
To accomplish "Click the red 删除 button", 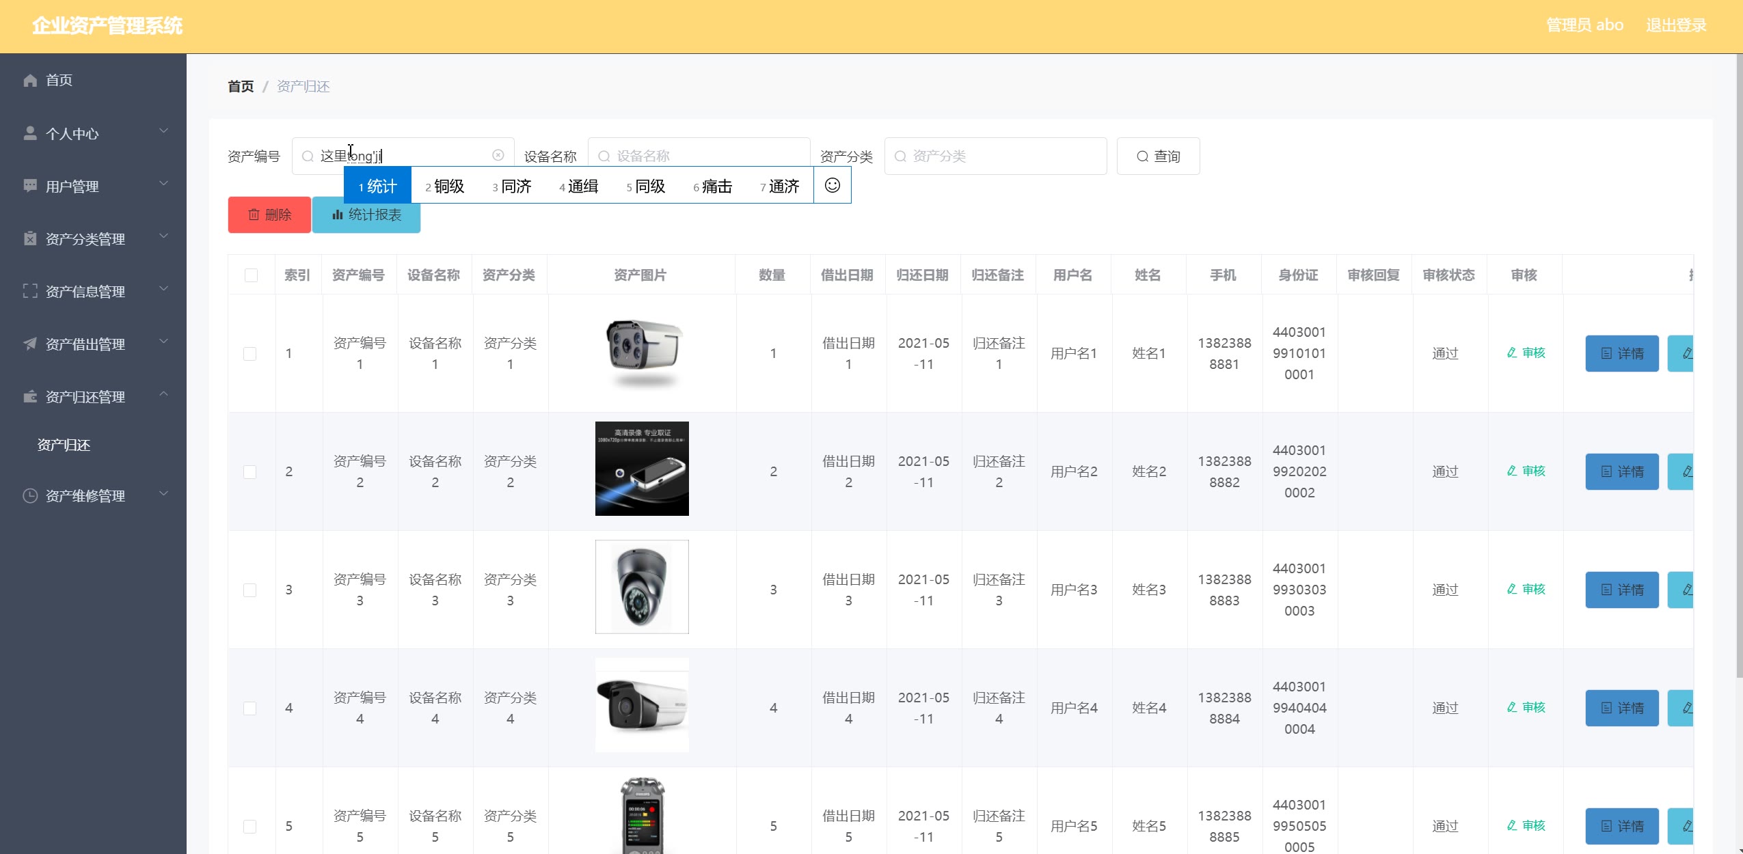I will coord(269,215).
